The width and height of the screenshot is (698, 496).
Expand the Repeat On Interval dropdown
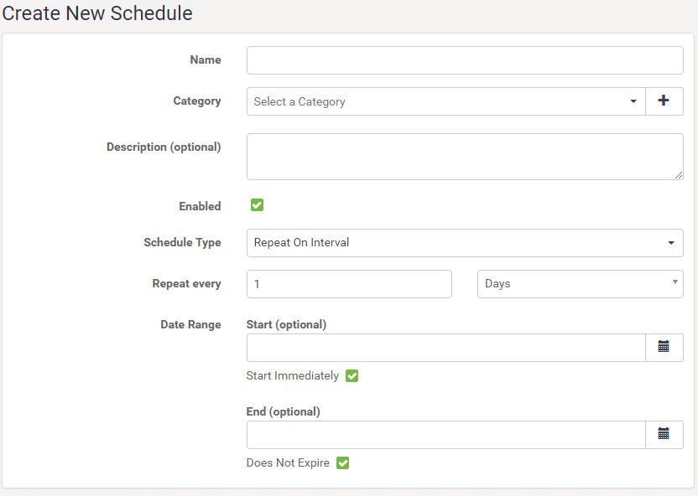point(465,243)
